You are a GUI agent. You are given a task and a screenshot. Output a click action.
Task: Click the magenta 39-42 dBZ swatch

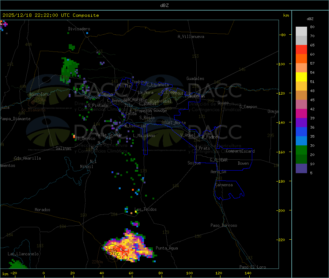click(301, 113)
